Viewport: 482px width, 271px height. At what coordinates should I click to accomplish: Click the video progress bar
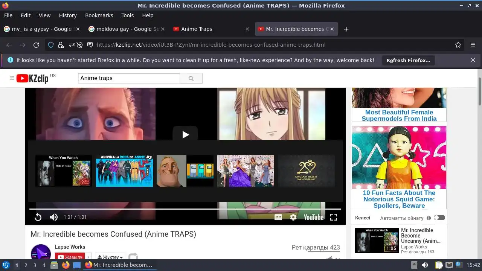185,209
